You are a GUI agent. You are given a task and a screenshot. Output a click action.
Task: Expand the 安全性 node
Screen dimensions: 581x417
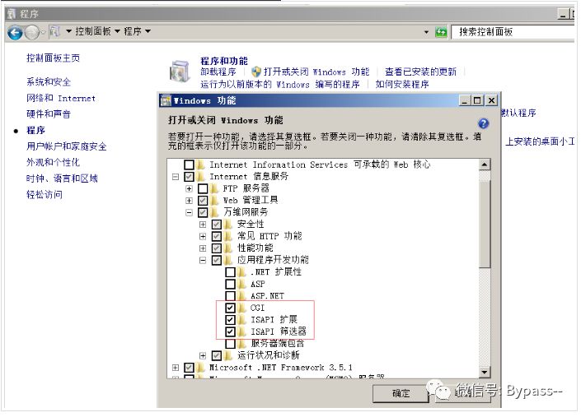203,224
